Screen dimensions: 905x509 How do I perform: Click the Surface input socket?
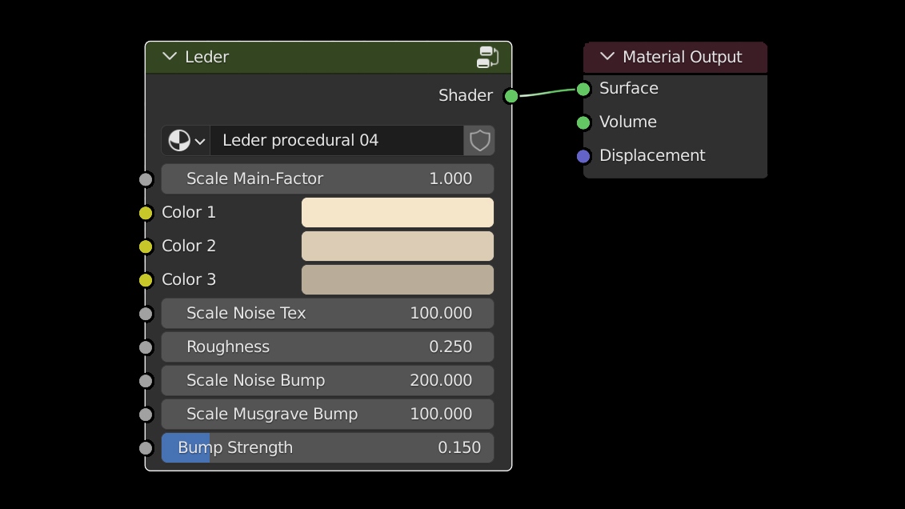pyautogui.click(x=583, y=89)
